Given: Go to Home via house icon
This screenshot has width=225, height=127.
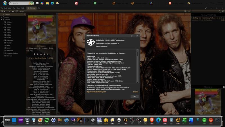Looking at the screenshot, I should (x=13, y=11).
